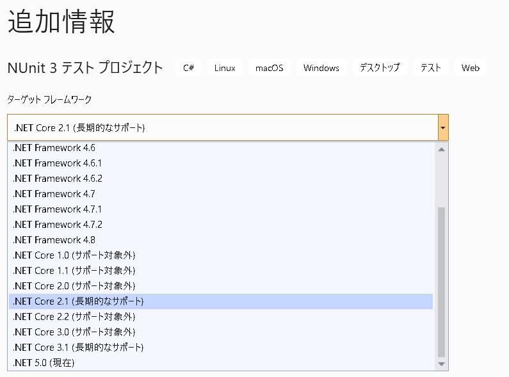Choose .NET Framework 4.7.1 from list

coord(221,209)
